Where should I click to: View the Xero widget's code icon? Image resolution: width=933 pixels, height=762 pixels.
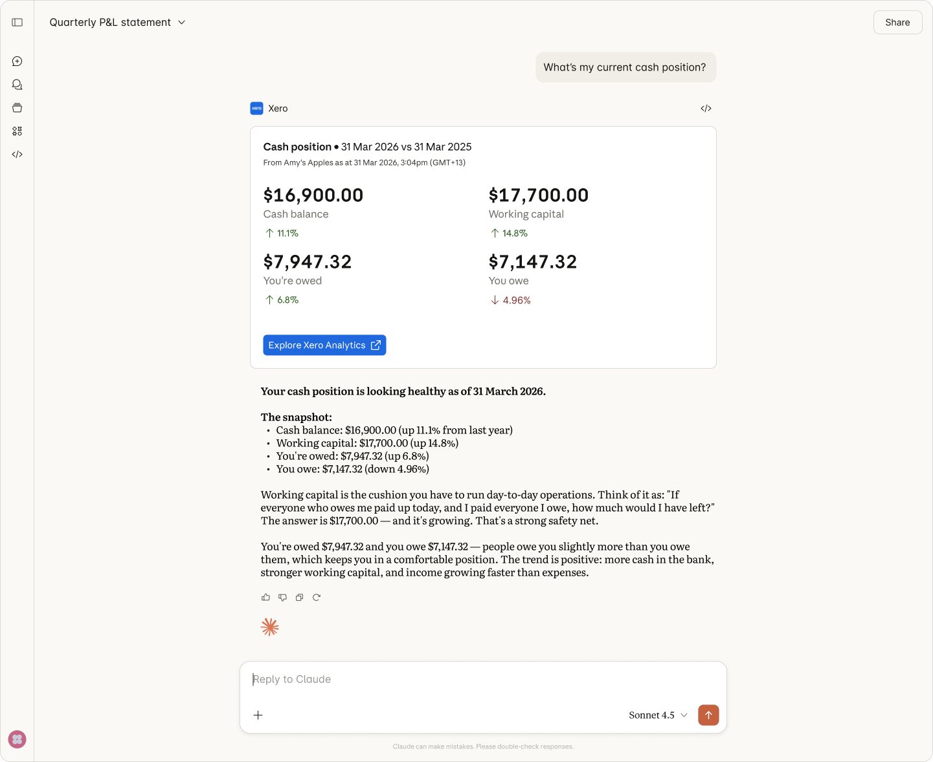pos(706,109)
